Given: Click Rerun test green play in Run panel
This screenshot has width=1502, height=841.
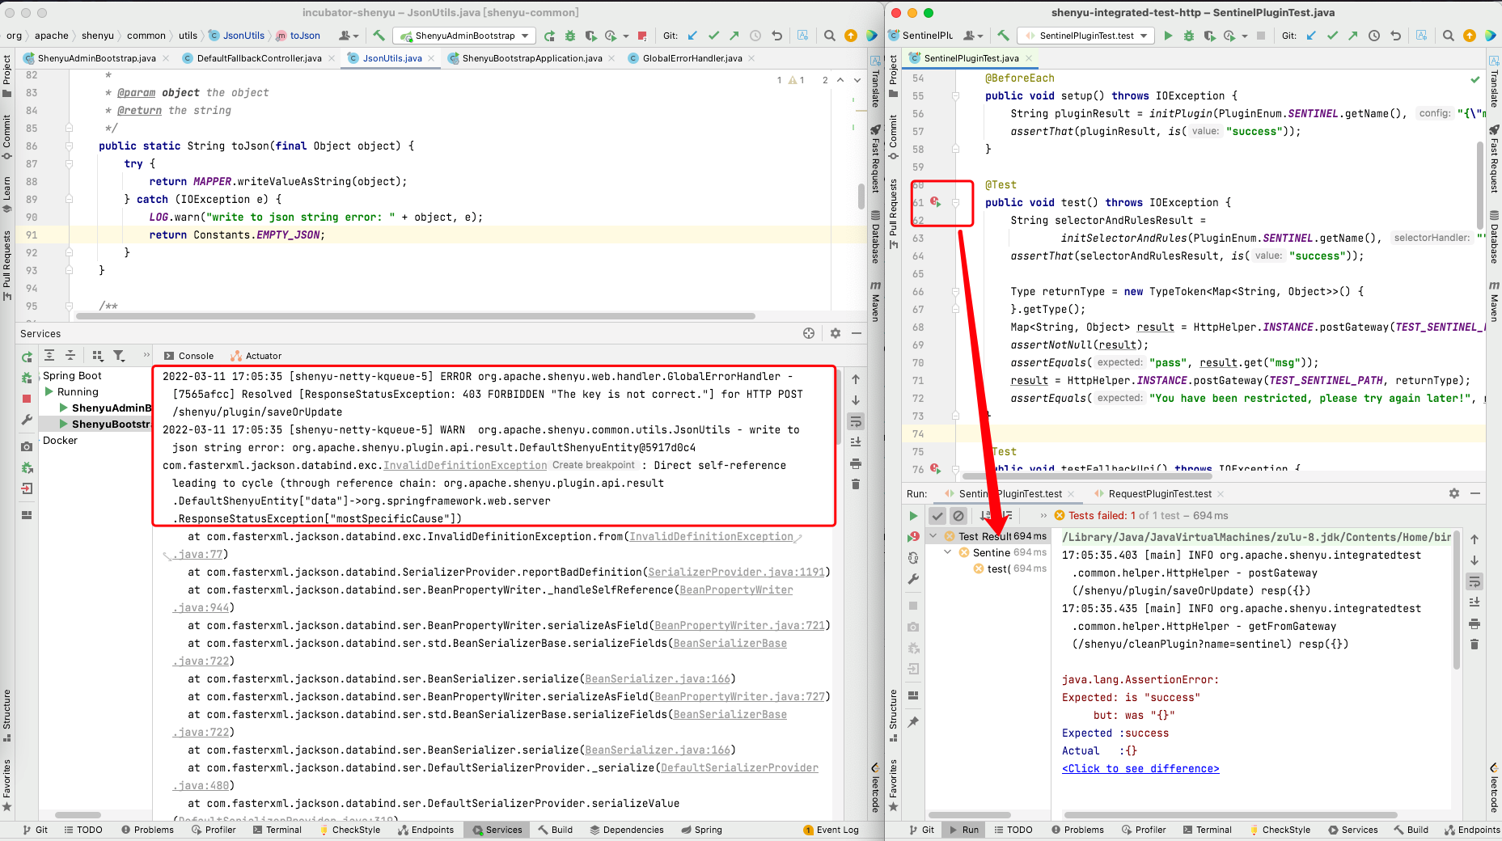Looking at the screenshot, I should coord(913,516).
